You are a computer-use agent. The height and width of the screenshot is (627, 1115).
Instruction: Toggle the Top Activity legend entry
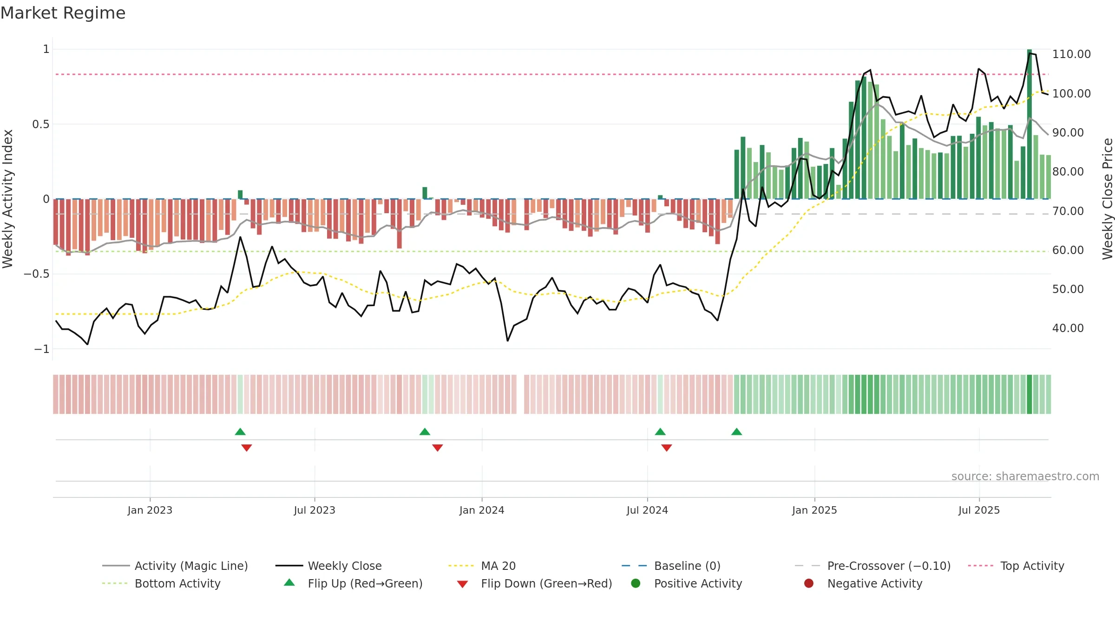tap(1016, 566)
